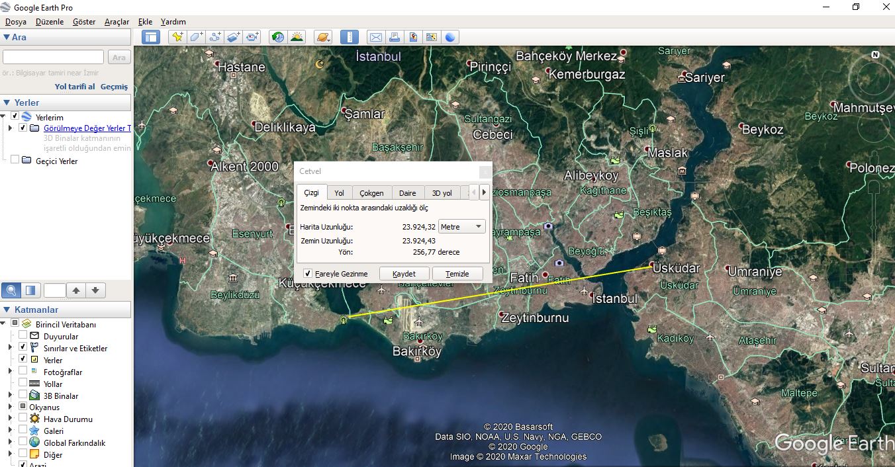Click the camera photo icon near Beyoğlu
895x467 pixels.
click(559, 263)
